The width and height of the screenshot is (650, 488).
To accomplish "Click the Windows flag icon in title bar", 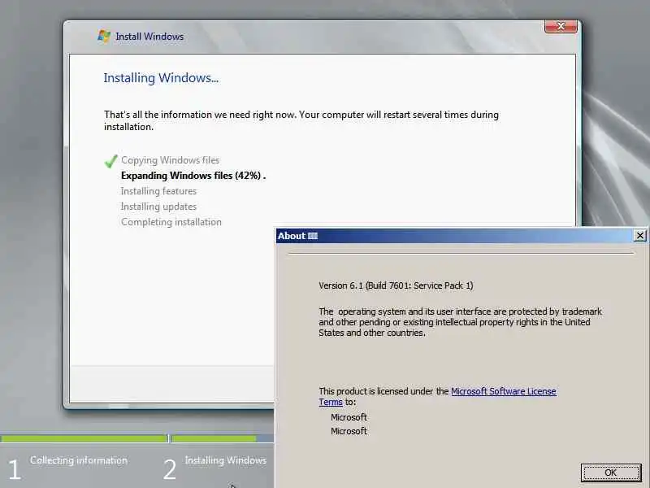I will click(x=104, y=36).
